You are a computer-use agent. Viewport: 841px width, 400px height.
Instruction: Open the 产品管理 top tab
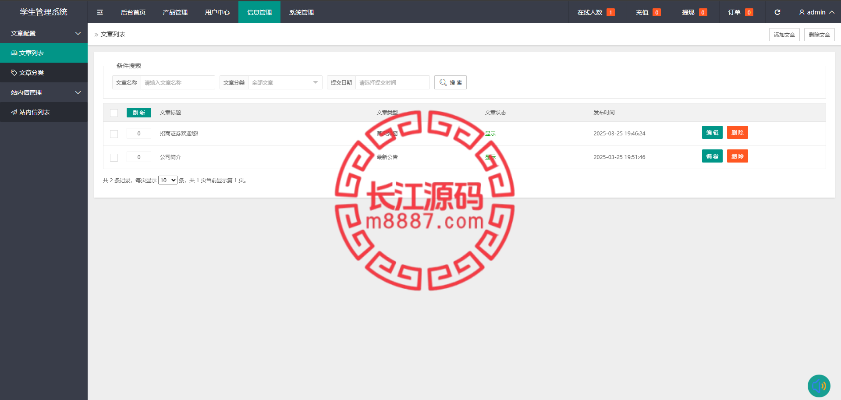175,12
